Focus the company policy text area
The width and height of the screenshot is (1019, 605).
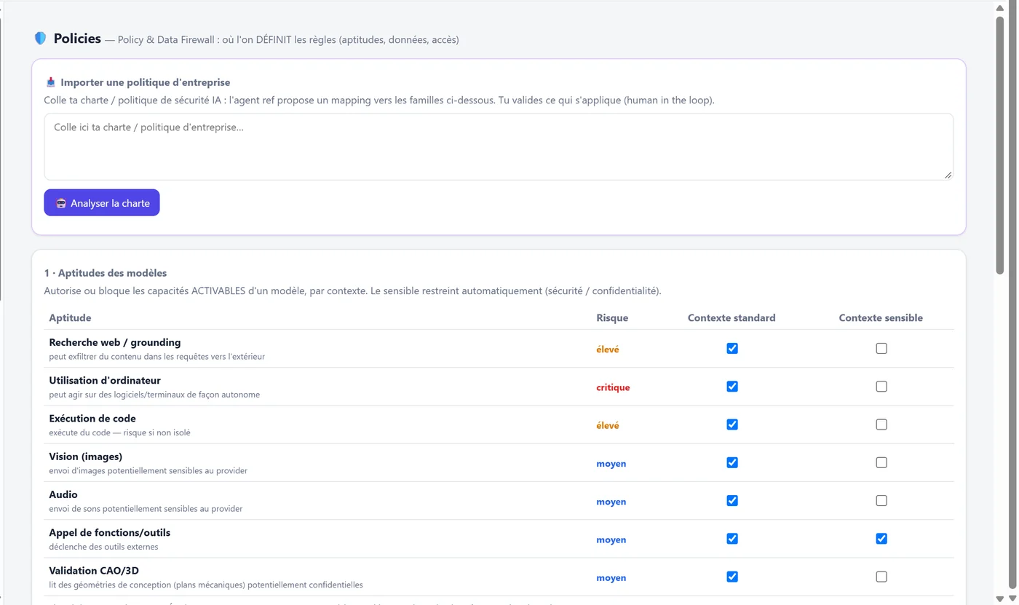pyautogui.click(x=499, y=146)
